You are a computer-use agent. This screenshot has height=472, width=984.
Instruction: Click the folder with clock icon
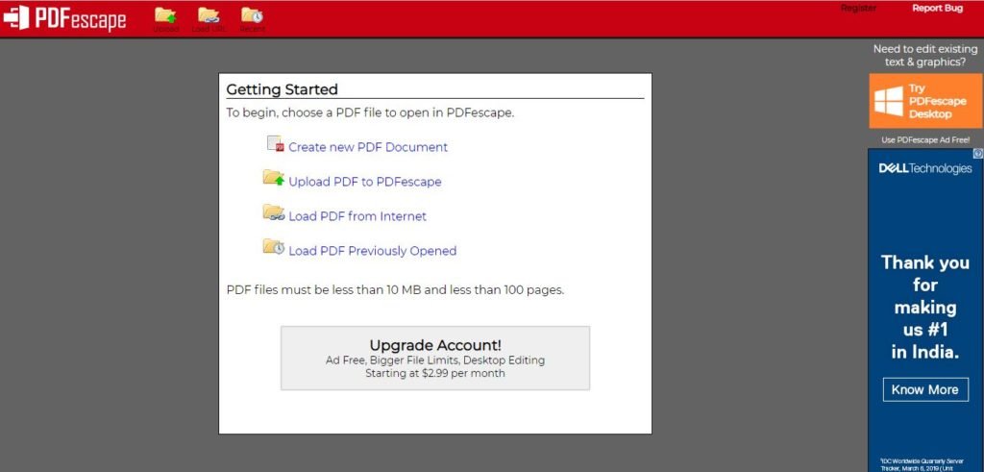point(274,247)
